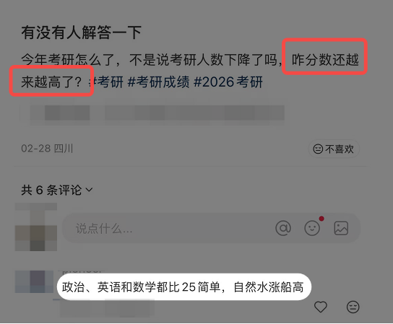This screenshot has width=393, height=324.
Task: Click the red notification dot on emoji icon
Action: (321, 219)
